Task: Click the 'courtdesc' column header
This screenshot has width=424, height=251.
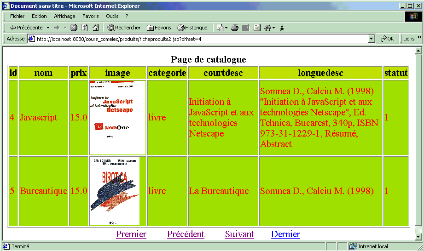Action: pos(223,73)
